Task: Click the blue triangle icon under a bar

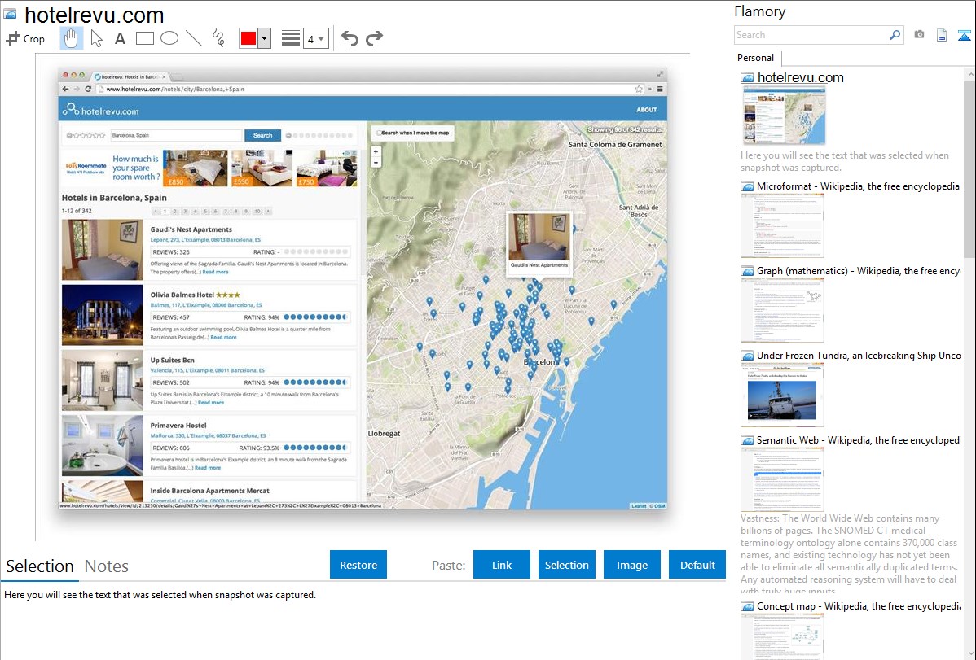Action: click(964, 36)
